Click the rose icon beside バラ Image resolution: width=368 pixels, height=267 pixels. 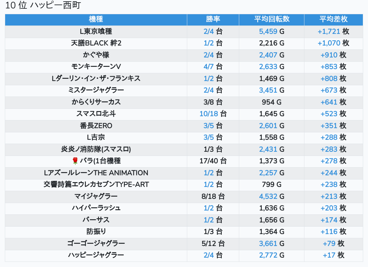point(75,161)
